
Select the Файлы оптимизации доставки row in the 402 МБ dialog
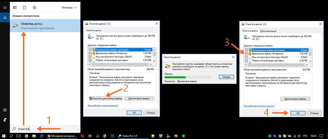pyautogui.click(x=277, y=61)
